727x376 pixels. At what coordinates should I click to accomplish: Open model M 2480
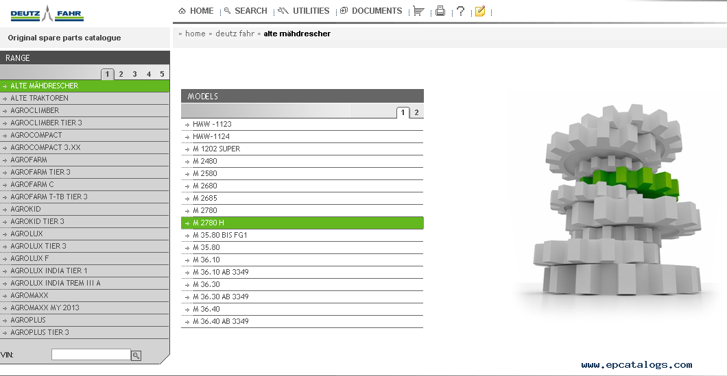point(302,161)
